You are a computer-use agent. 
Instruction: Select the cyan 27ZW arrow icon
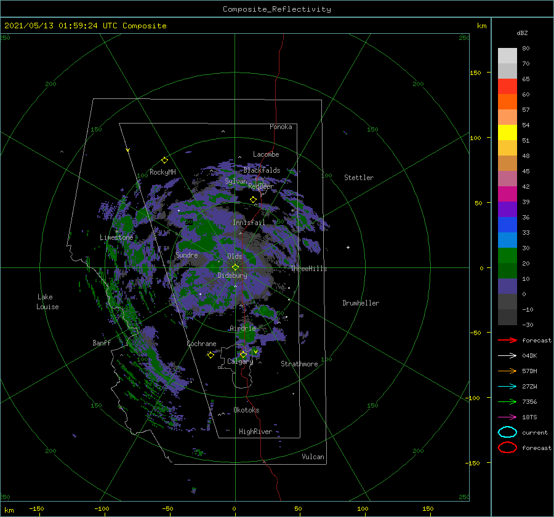507,387
